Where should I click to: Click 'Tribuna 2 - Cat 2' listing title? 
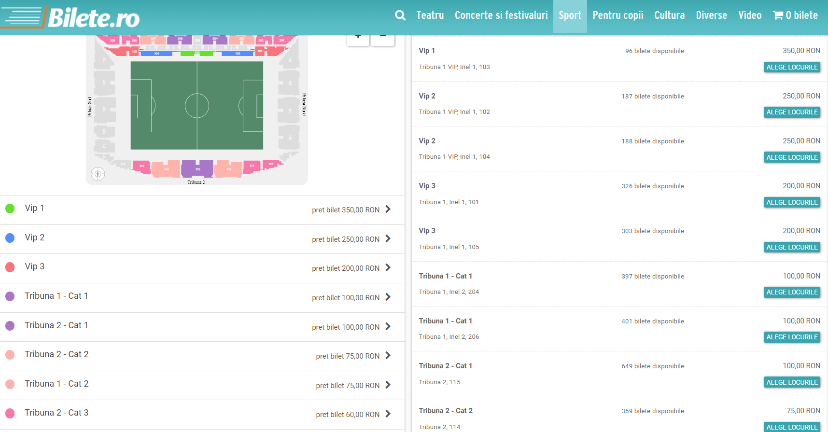[446, 411]
